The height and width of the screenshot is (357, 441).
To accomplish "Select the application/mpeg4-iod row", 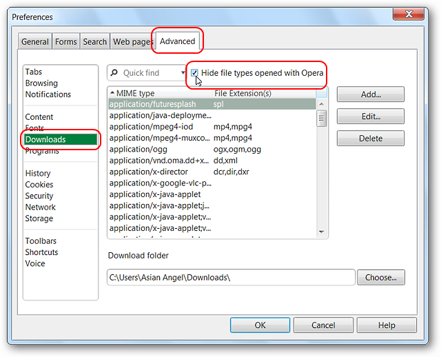I will 212,127.
